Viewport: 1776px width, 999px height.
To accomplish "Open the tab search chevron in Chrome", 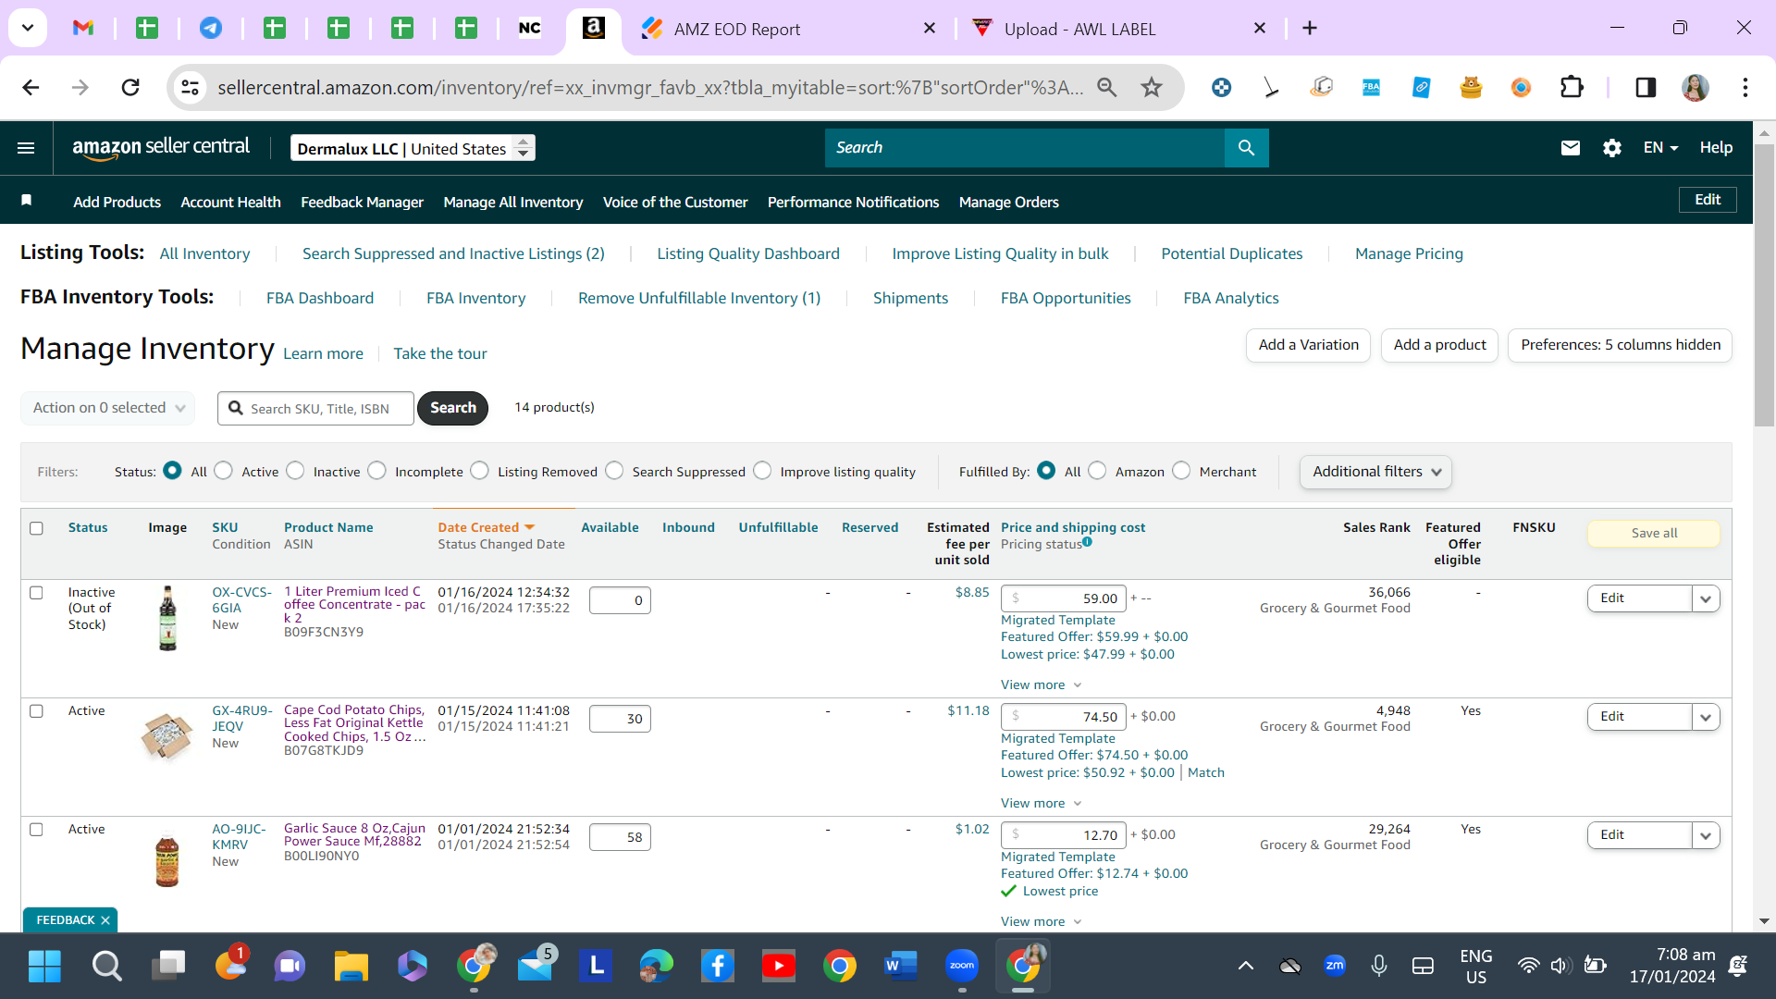I will (28, 28).
